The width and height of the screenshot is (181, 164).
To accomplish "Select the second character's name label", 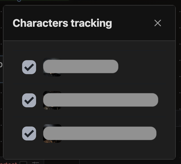I will 100,100.
